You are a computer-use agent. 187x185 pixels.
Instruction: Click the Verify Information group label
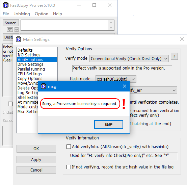coord(82,138)
